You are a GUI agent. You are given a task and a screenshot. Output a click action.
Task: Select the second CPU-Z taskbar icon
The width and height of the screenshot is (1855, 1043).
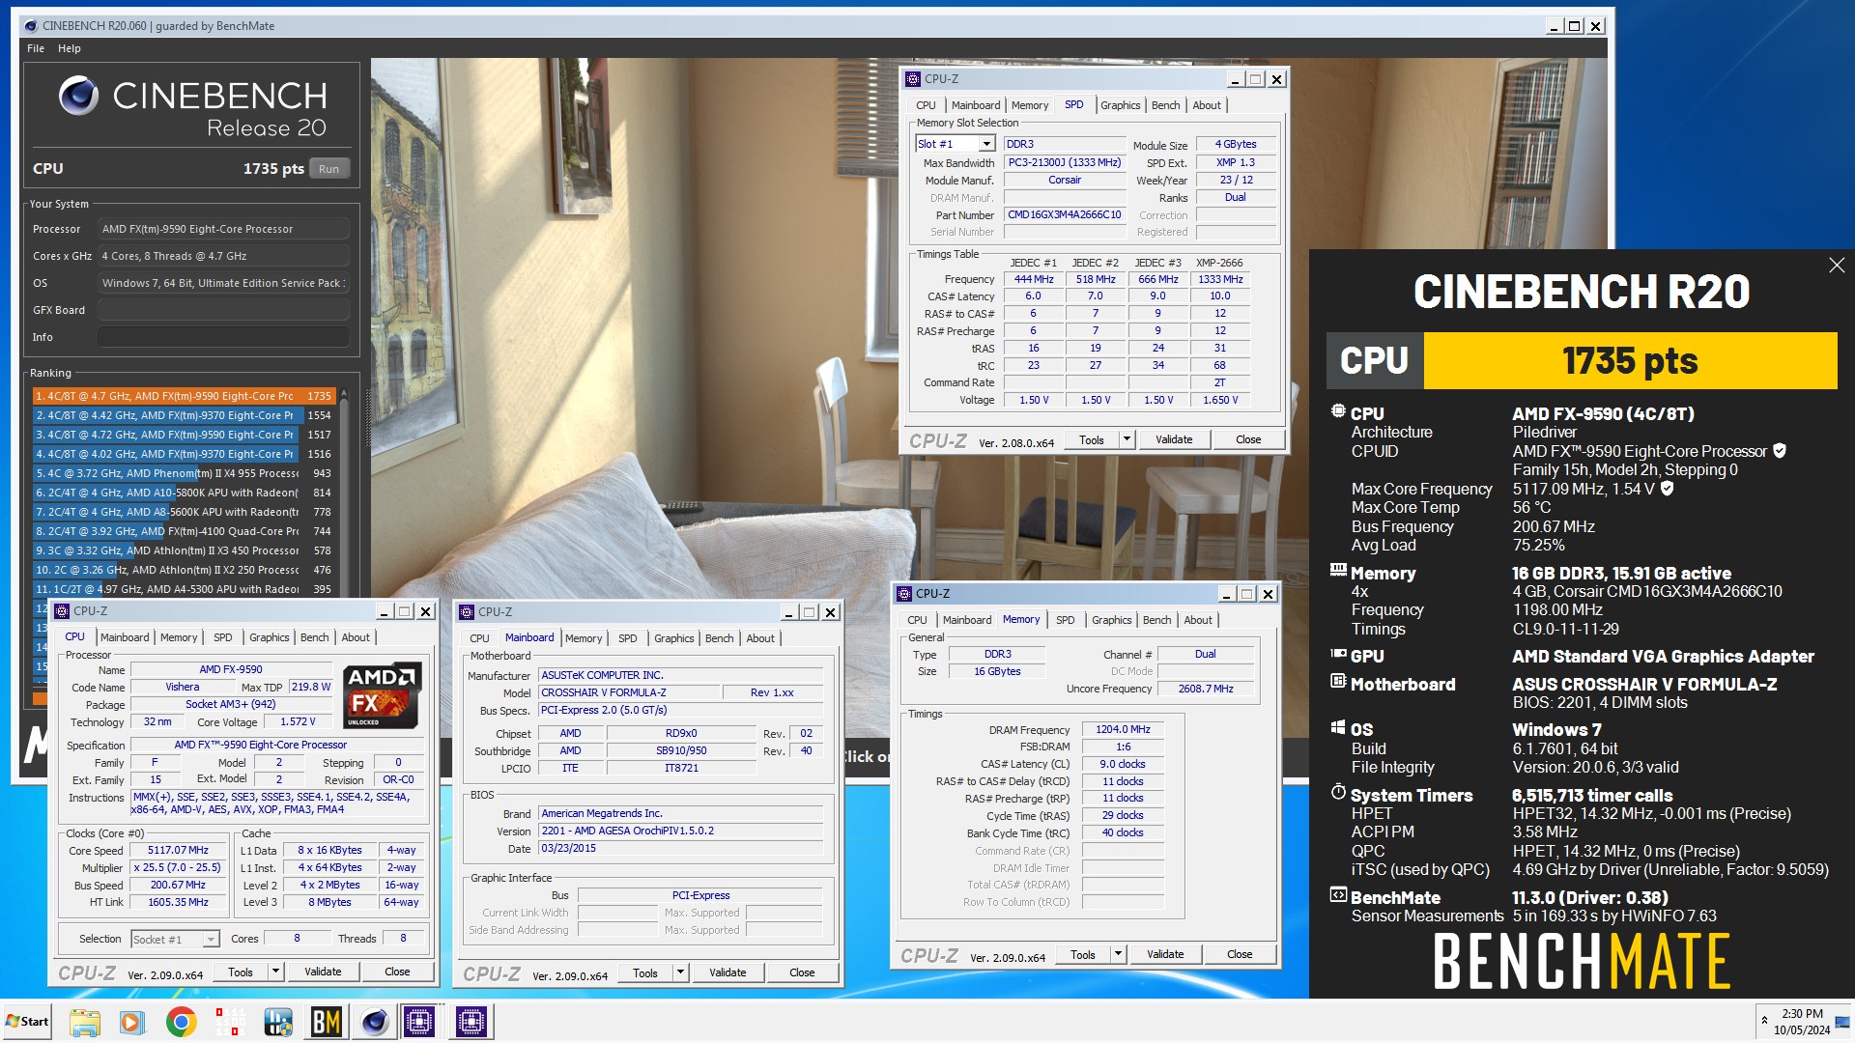471,1022
